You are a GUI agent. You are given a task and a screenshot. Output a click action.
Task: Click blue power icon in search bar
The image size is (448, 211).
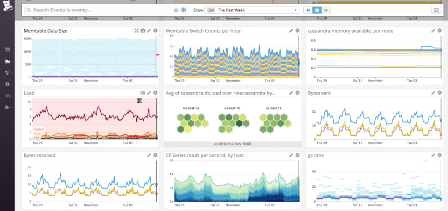(x=183, y=10)
